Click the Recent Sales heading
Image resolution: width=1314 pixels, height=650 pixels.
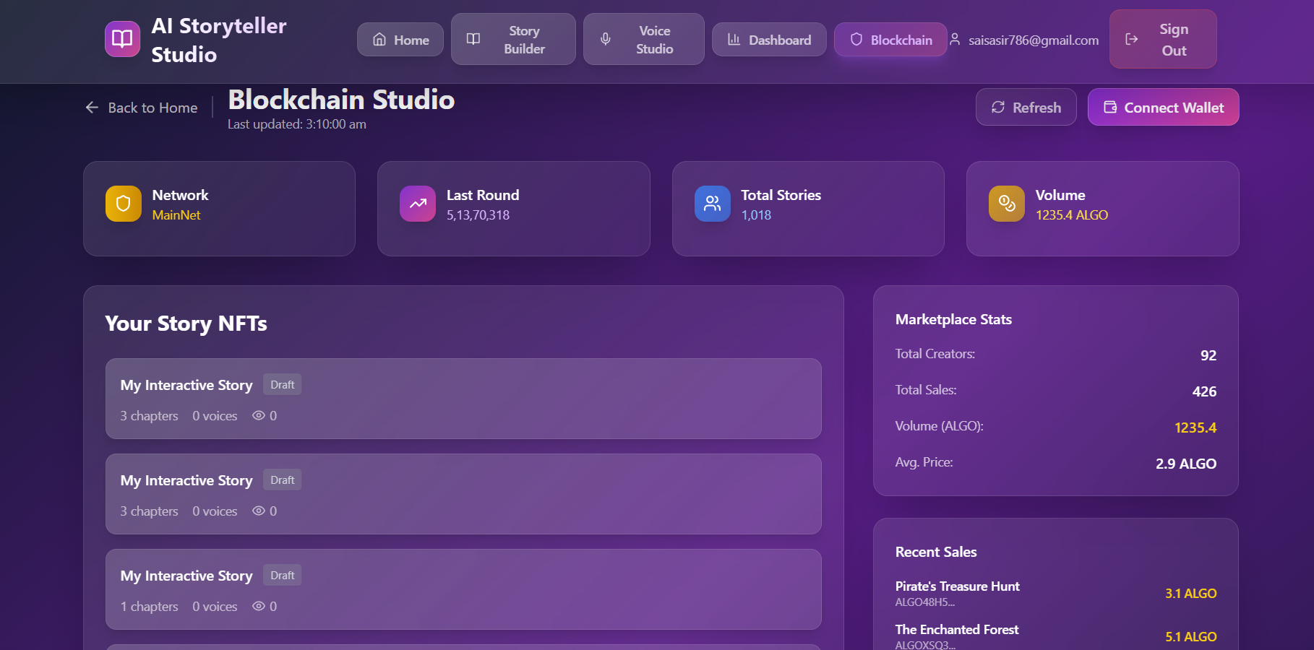(936, 552)
